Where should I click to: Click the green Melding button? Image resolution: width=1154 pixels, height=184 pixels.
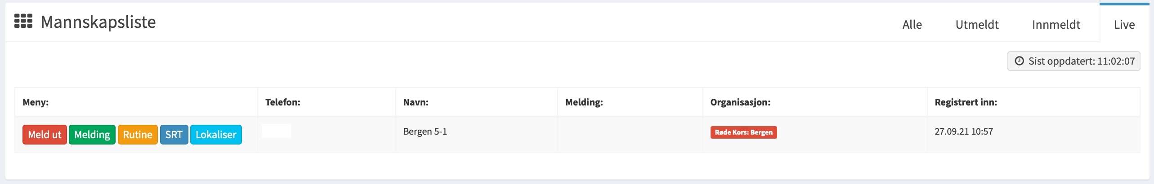pyautogui.click(x=92, y=135)
